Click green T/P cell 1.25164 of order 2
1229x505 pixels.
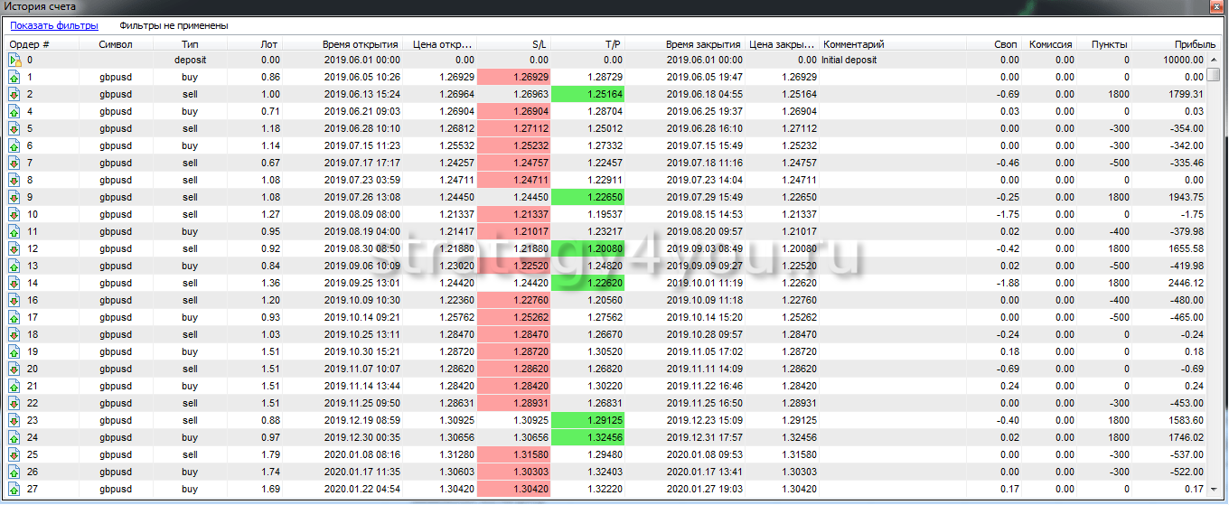pos(587,95)
